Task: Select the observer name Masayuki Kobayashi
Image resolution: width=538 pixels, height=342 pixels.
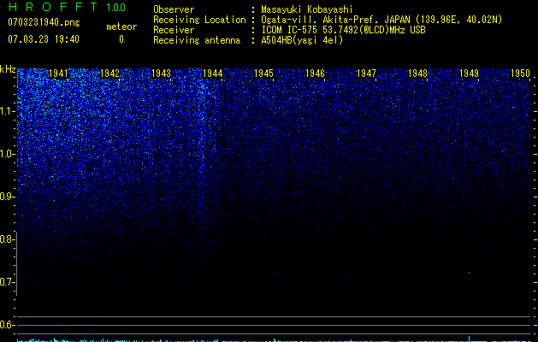Action: coord(307,9)
